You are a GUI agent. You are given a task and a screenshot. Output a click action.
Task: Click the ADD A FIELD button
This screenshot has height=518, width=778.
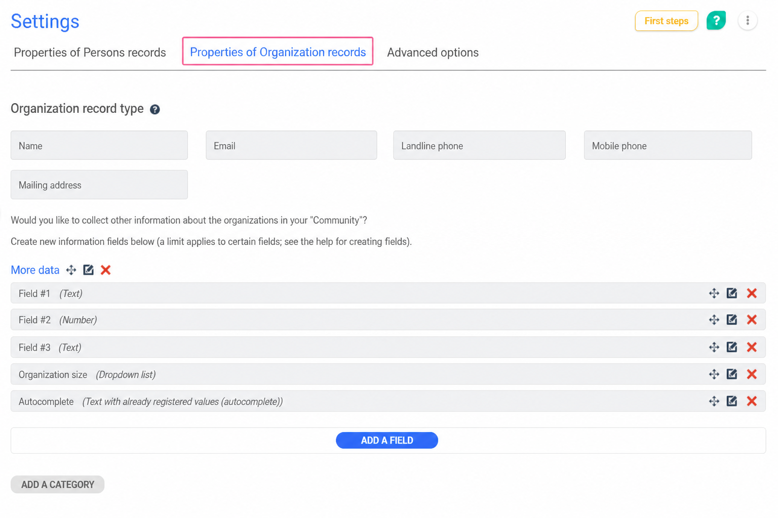[x=387, y=440]
